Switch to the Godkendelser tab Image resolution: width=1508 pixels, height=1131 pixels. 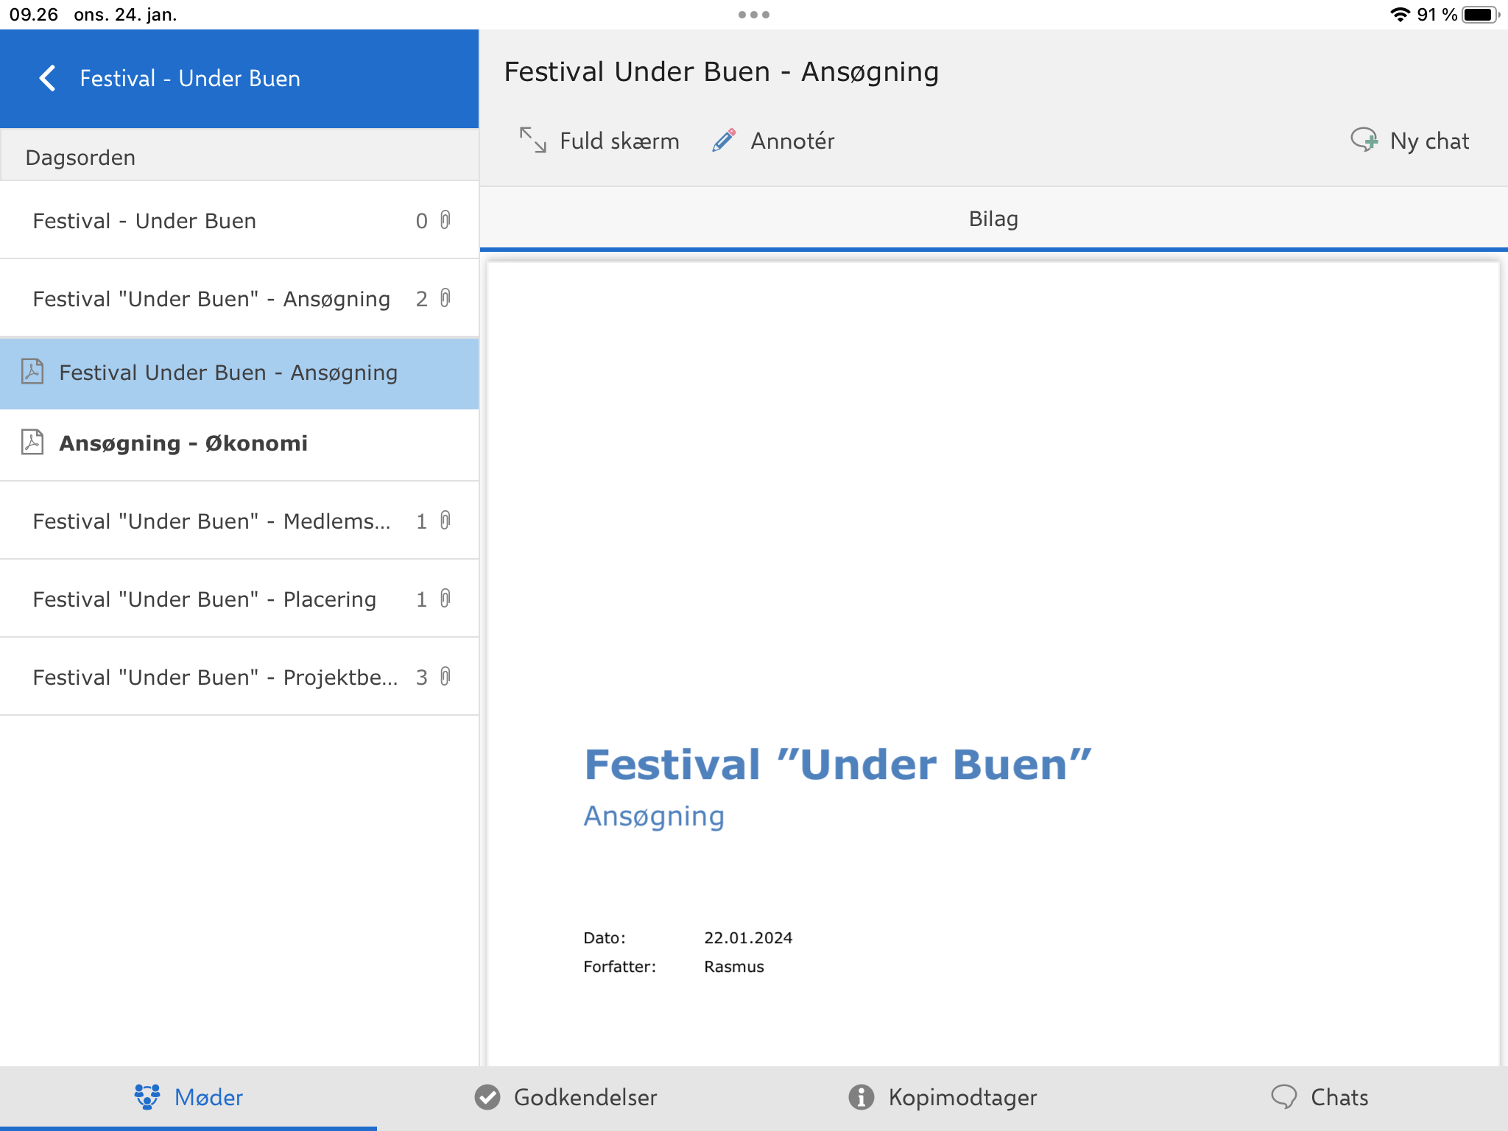click(x=565, y=1097)
